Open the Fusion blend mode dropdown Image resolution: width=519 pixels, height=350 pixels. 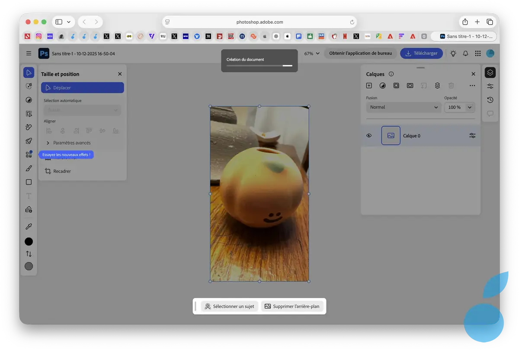403,107
